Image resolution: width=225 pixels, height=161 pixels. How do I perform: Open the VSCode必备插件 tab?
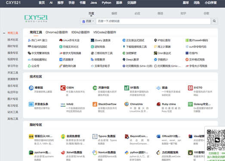105,32
